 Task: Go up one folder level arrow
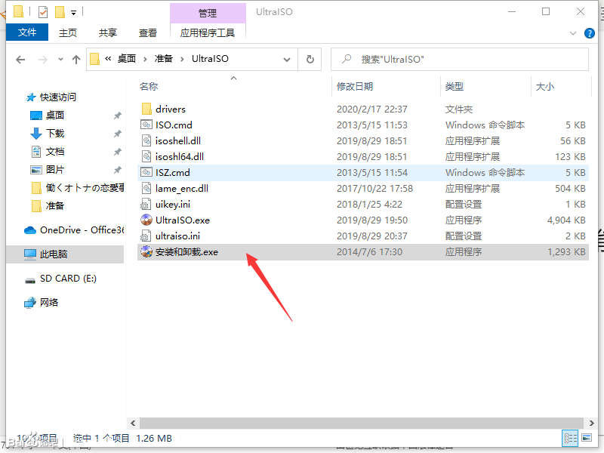(76, 60)
